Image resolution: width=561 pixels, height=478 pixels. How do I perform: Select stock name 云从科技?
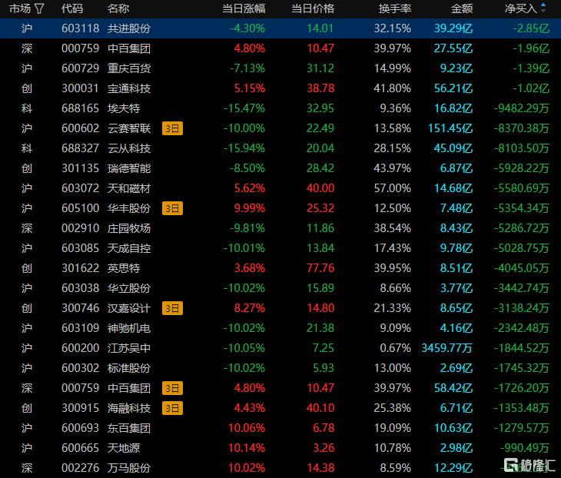129,148
